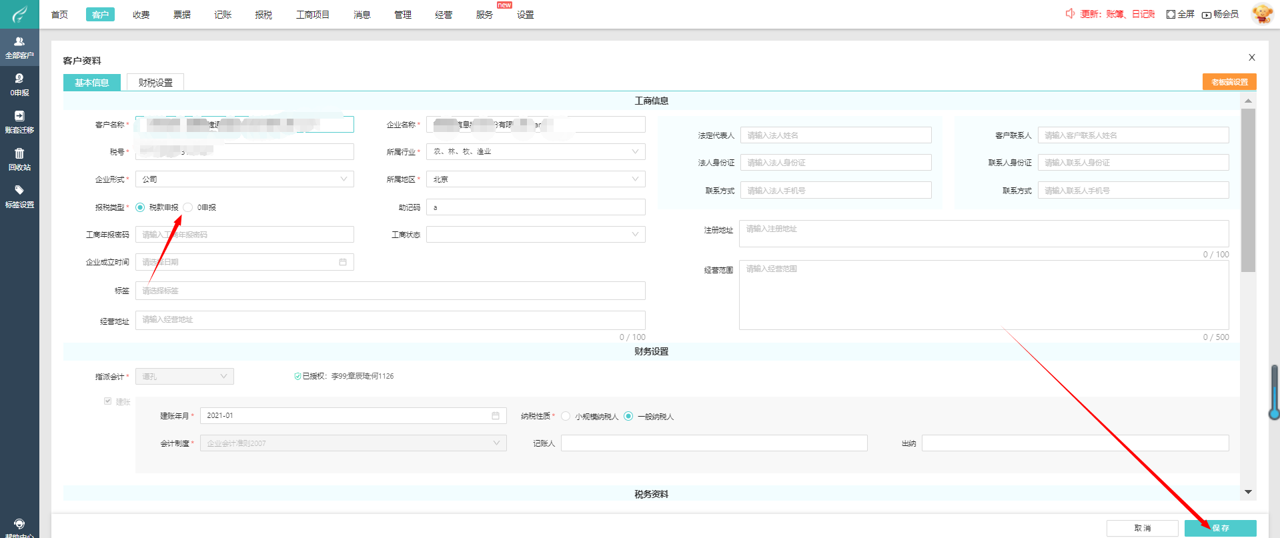
Task: Select the 0申报 radio option
Action: tap(188, 207)
